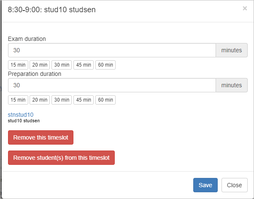This screenshot has width=254, height=199.
Task: Click the preparation duration minutes addon label
Action: click(x=232, y=85)
